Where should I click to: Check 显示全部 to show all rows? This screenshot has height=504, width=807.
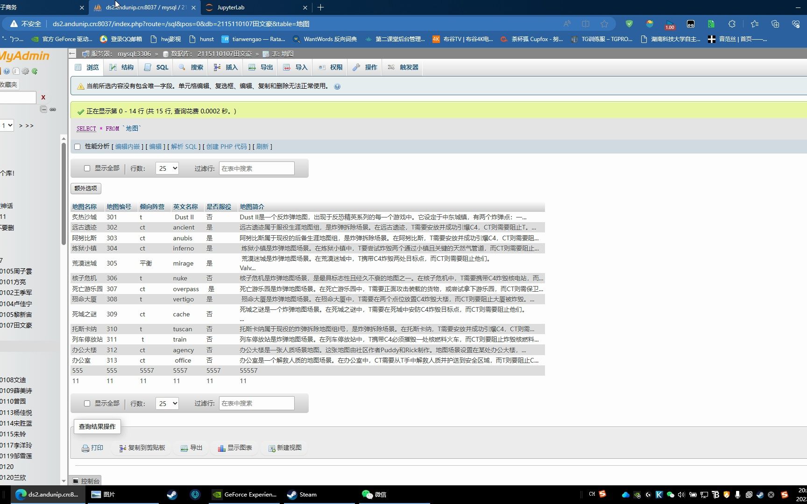87,168
